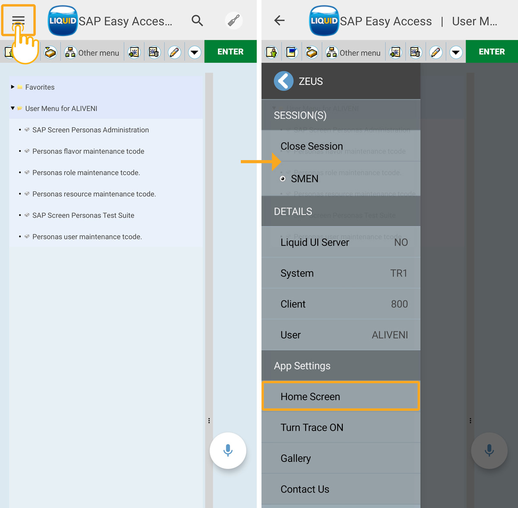Tap the microphone button on the left screen
This screenshot has height=508, width=518.
[228, 451]
